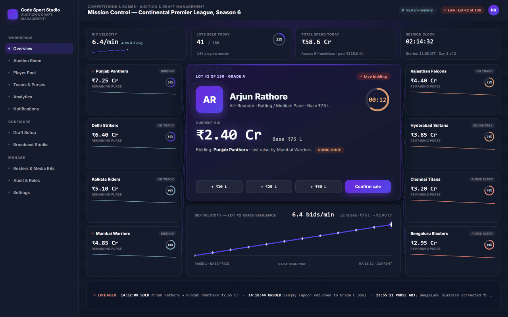Open Rosters & Media Kits
The width and height of the screenshot is (508, 317).
pyautogui.click(x=39, y=168)
